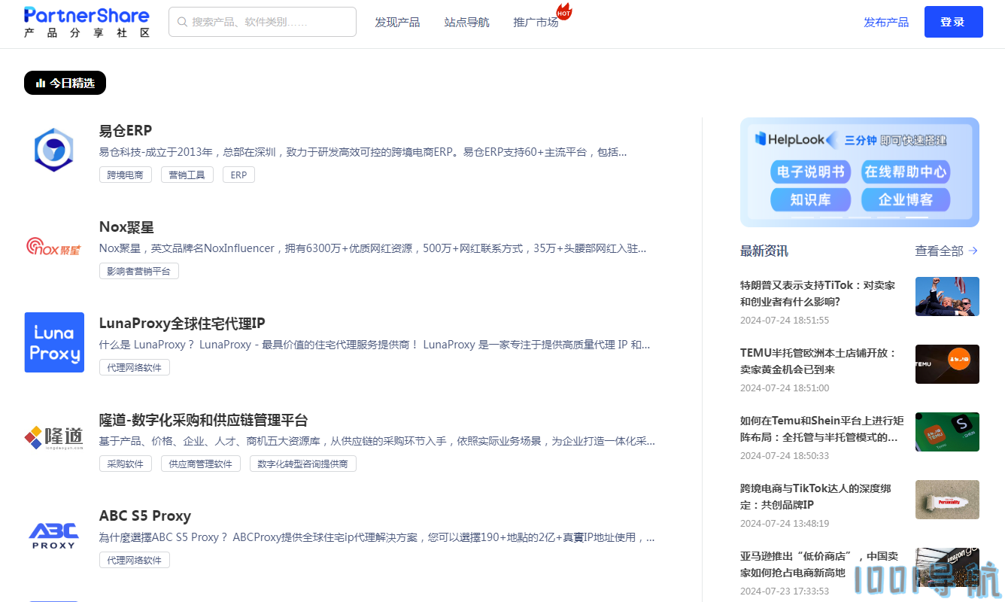1005x602 pixels.
Task: Click the 发布产品 link
Action: (886, 22)
